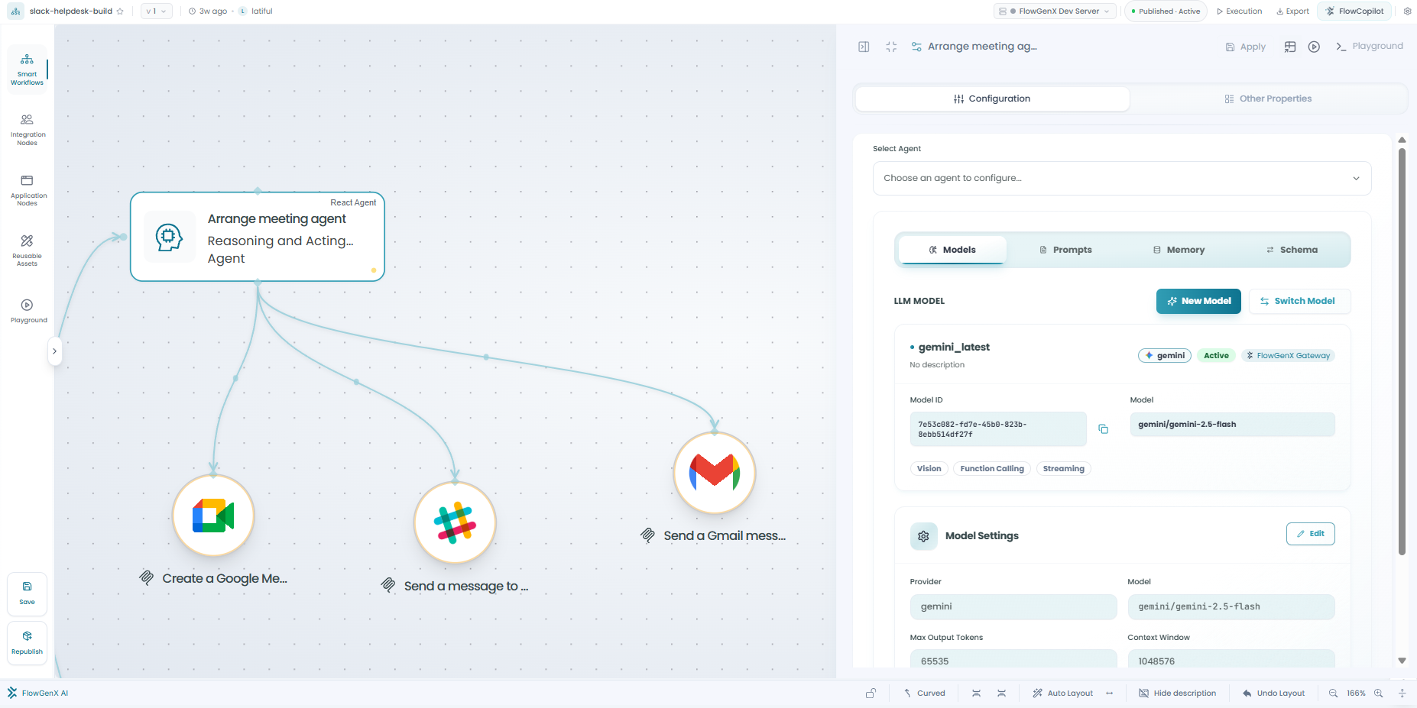Click the Context Window field
The image size is (1417, 708).
[1231, 660]
